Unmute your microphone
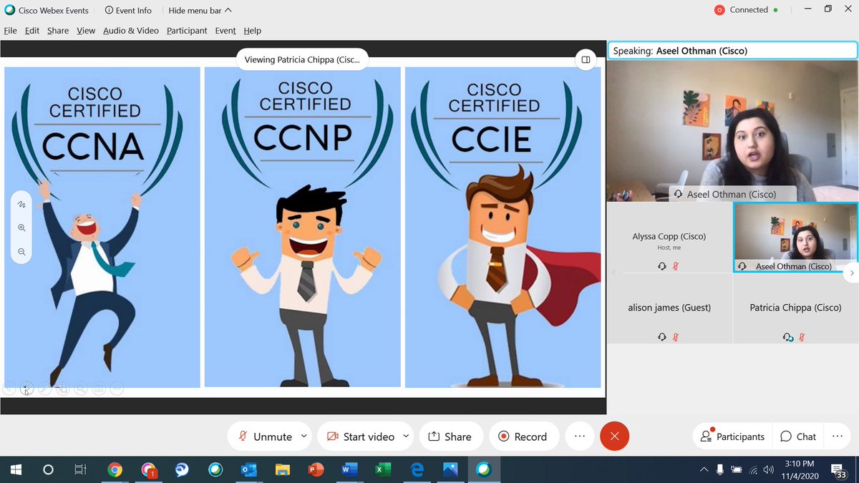The image size is (859, 483). click(265, 436)
